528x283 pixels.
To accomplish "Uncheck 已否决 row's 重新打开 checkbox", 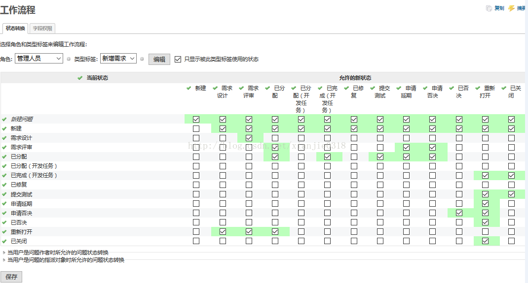I will (485, 222).
